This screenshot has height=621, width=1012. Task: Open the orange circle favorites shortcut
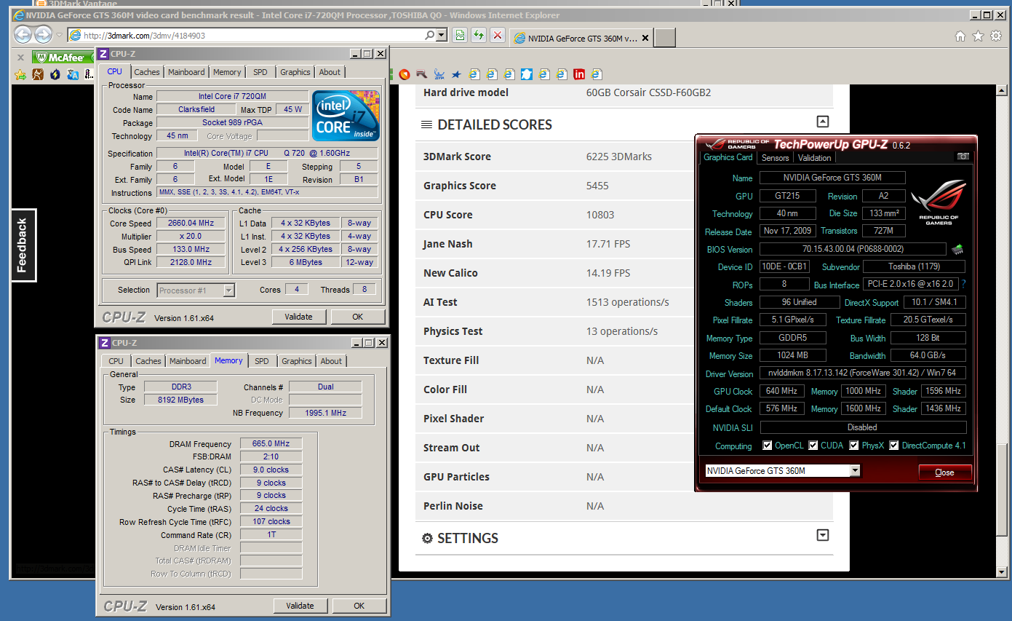pos(405,74)
